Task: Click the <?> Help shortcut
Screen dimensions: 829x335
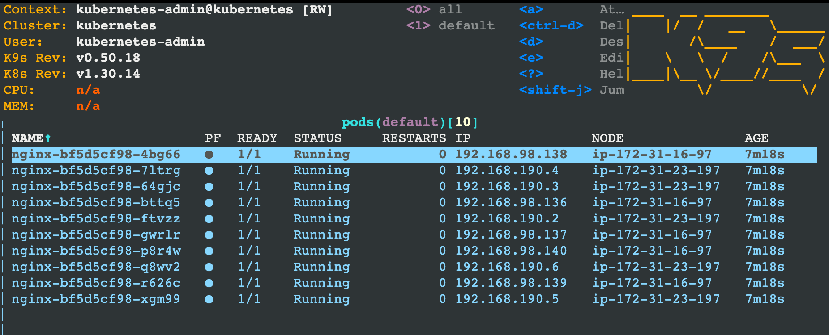Action: point(531,74)
